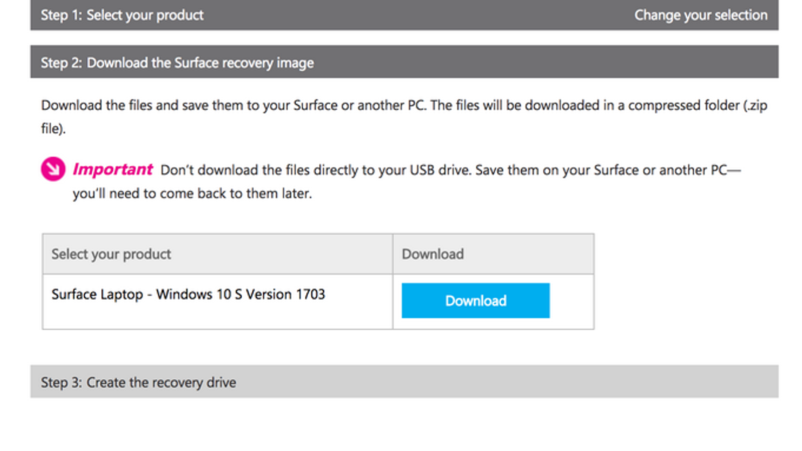Click the Download column header cell
The image size is (802, 451).
[x=433, y=254]
